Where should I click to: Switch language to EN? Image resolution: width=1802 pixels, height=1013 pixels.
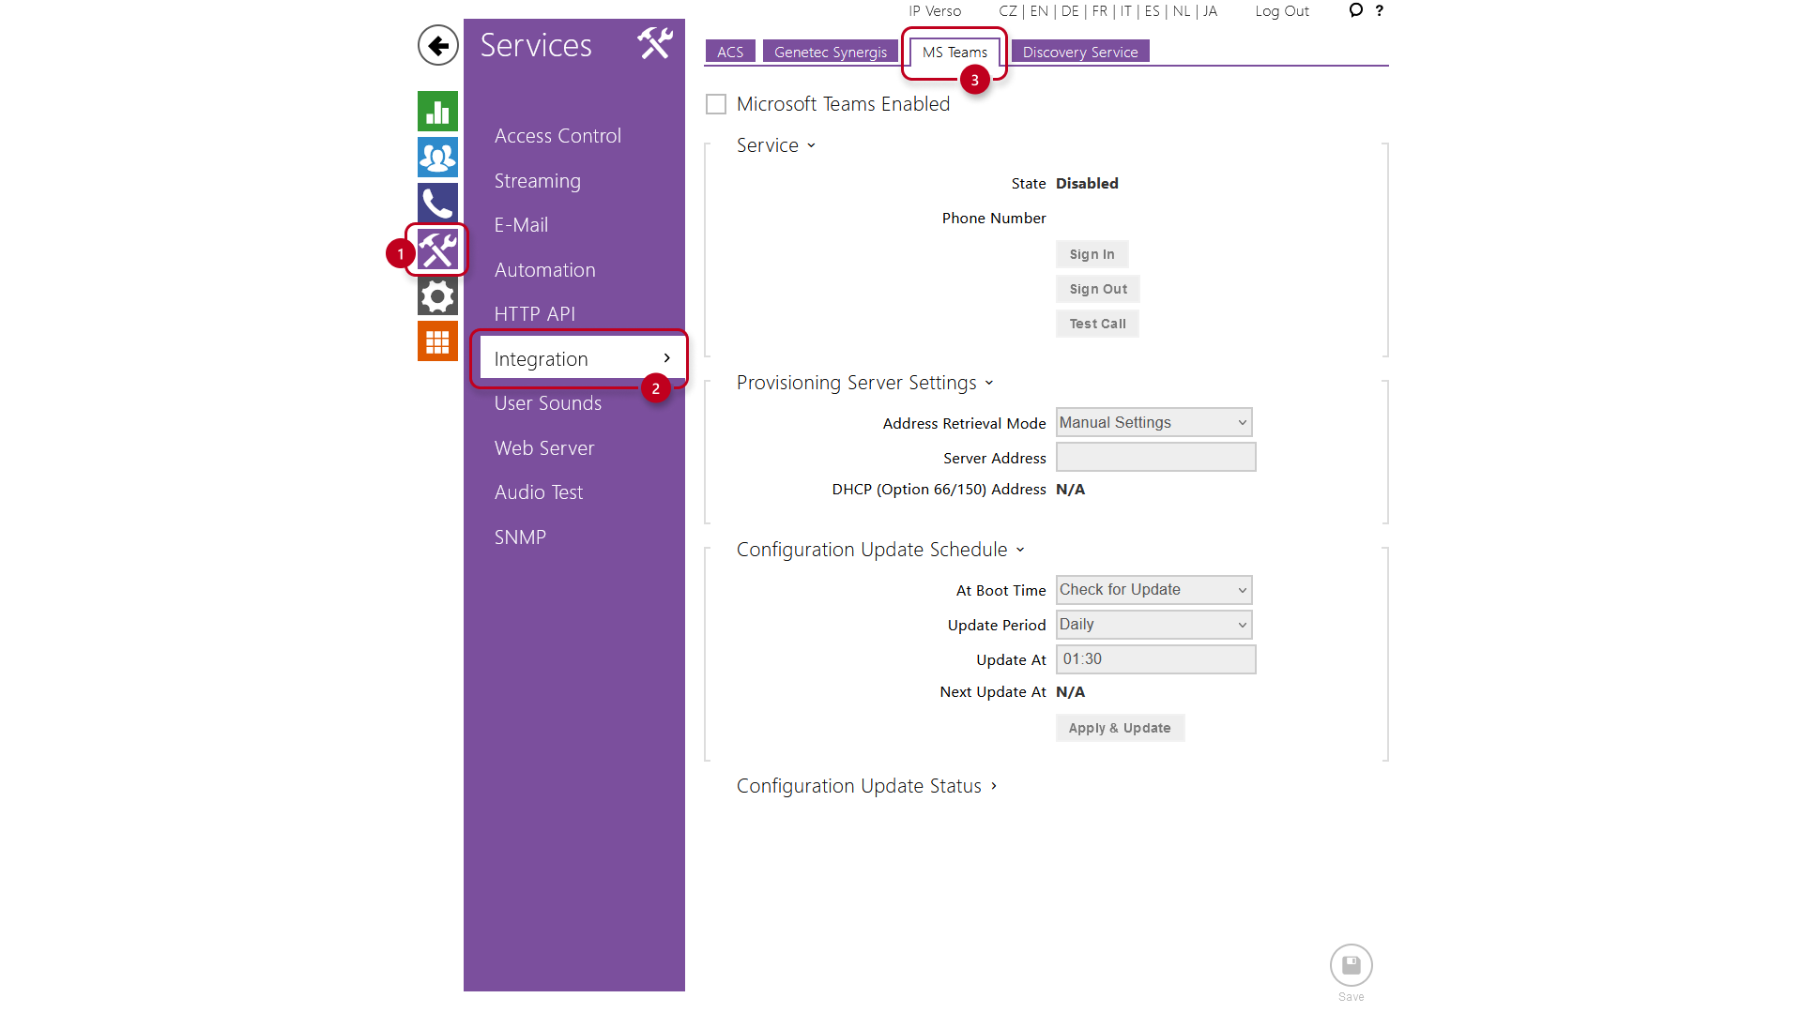[1039, 11]
